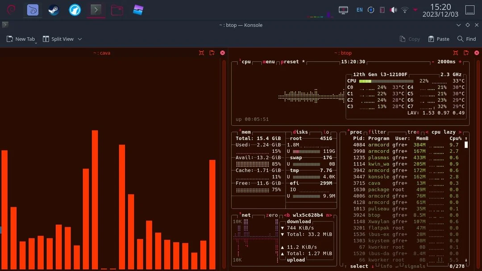
Task: Launch Steam from the taskbar
Action: [x=53, y=10]
